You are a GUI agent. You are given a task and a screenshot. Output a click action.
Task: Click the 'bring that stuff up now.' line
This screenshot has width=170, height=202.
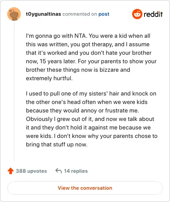coord(57,145)
